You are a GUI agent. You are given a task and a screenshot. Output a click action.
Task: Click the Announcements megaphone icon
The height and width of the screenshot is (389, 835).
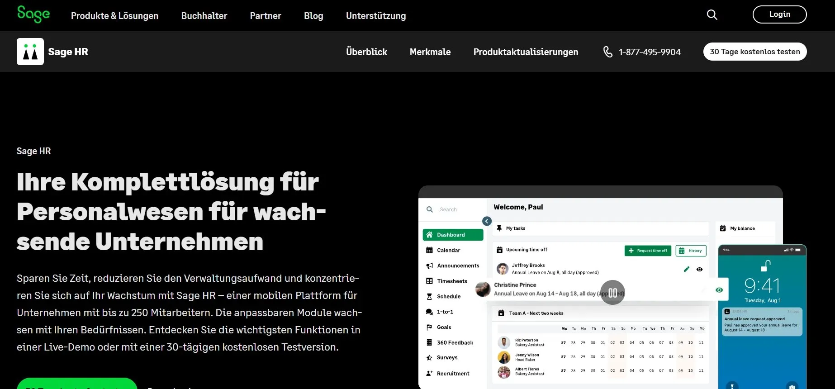coord(430,266)
